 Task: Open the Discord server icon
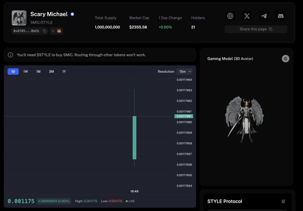pyautogui.click(x=281, y=16)
